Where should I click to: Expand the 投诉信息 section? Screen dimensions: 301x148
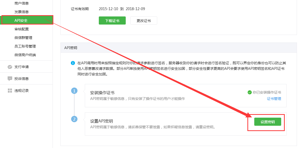pyautogui.click(x=22, y=79)
